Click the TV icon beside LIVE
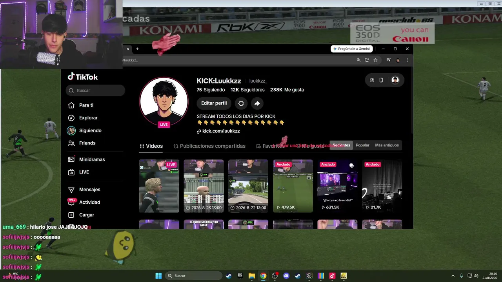Screen dimensions: 502x282 71,172
